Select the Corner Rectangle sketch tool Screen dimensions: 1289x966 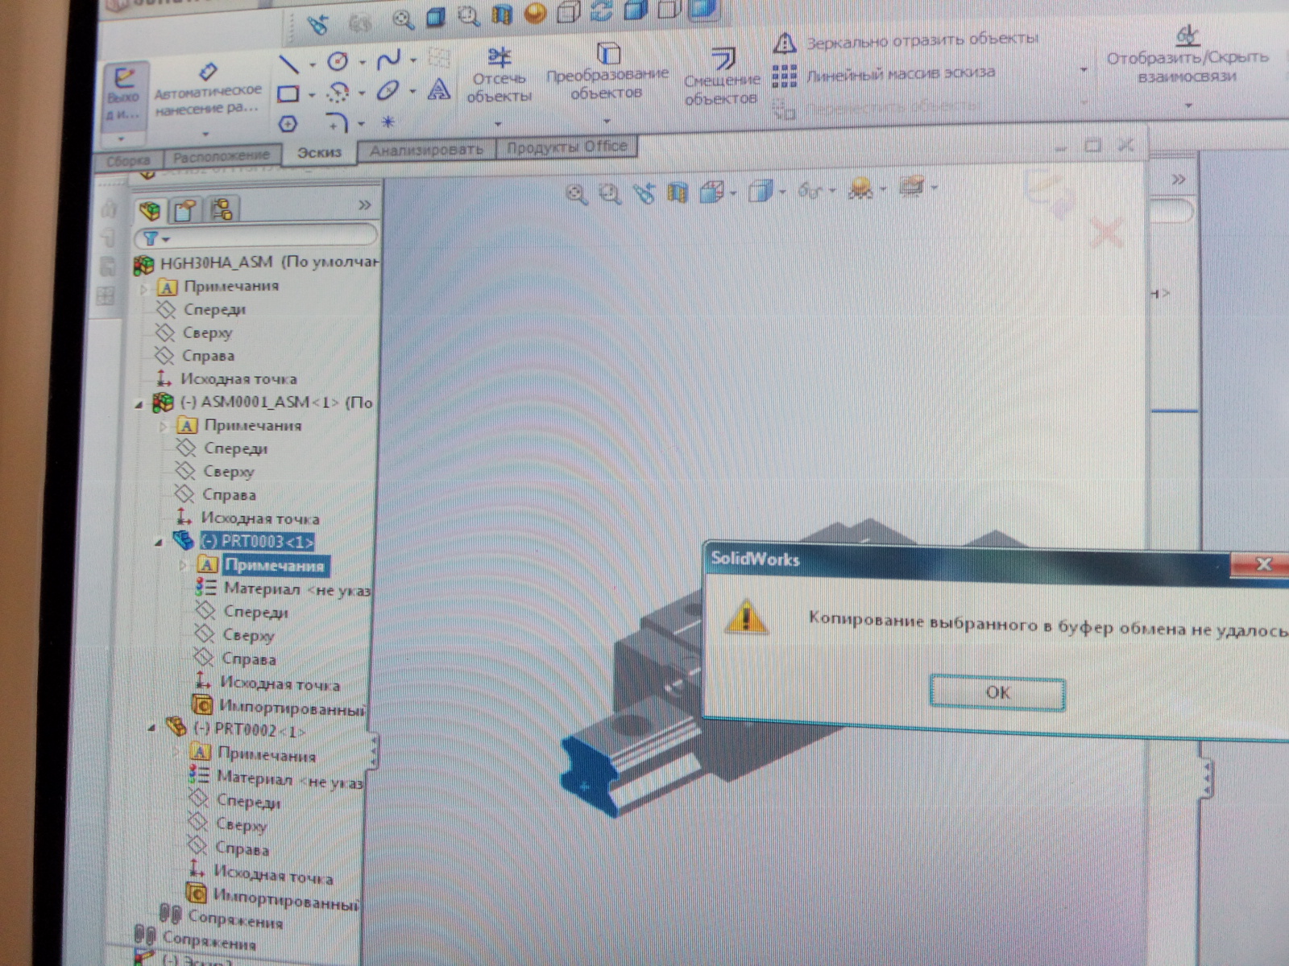288,94
